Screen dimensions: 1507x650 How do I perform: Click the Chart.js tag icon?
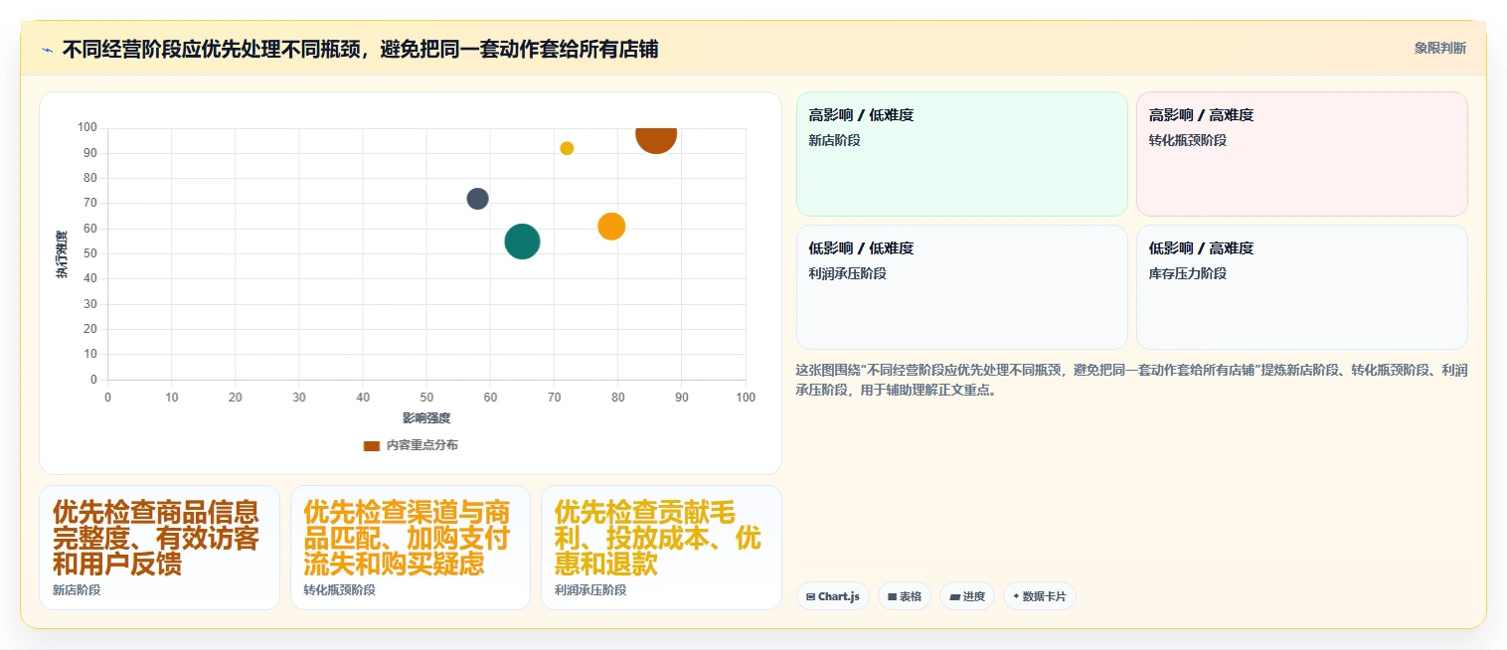[x=811, y=597]
